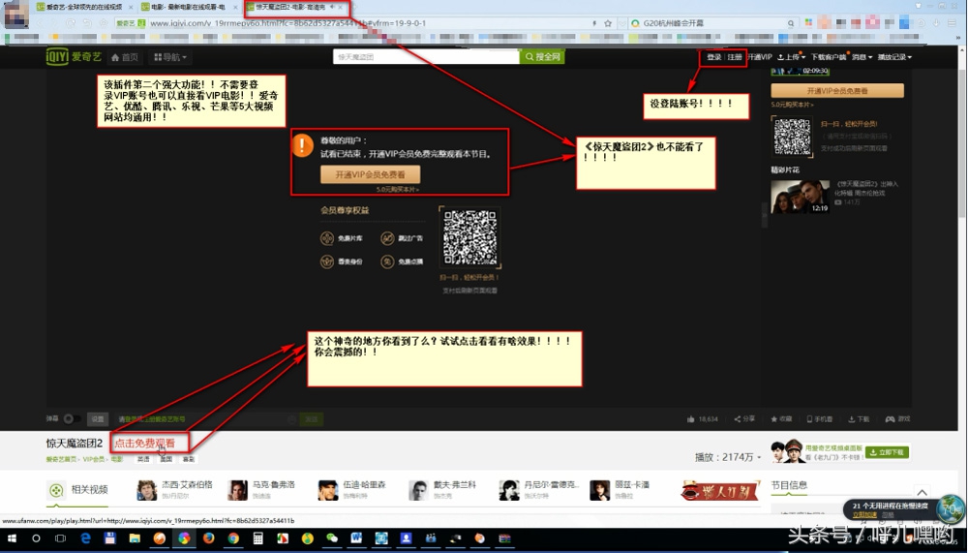Click the 分享 share icon
The image size is (968, 553).
[x=737, y=419]
